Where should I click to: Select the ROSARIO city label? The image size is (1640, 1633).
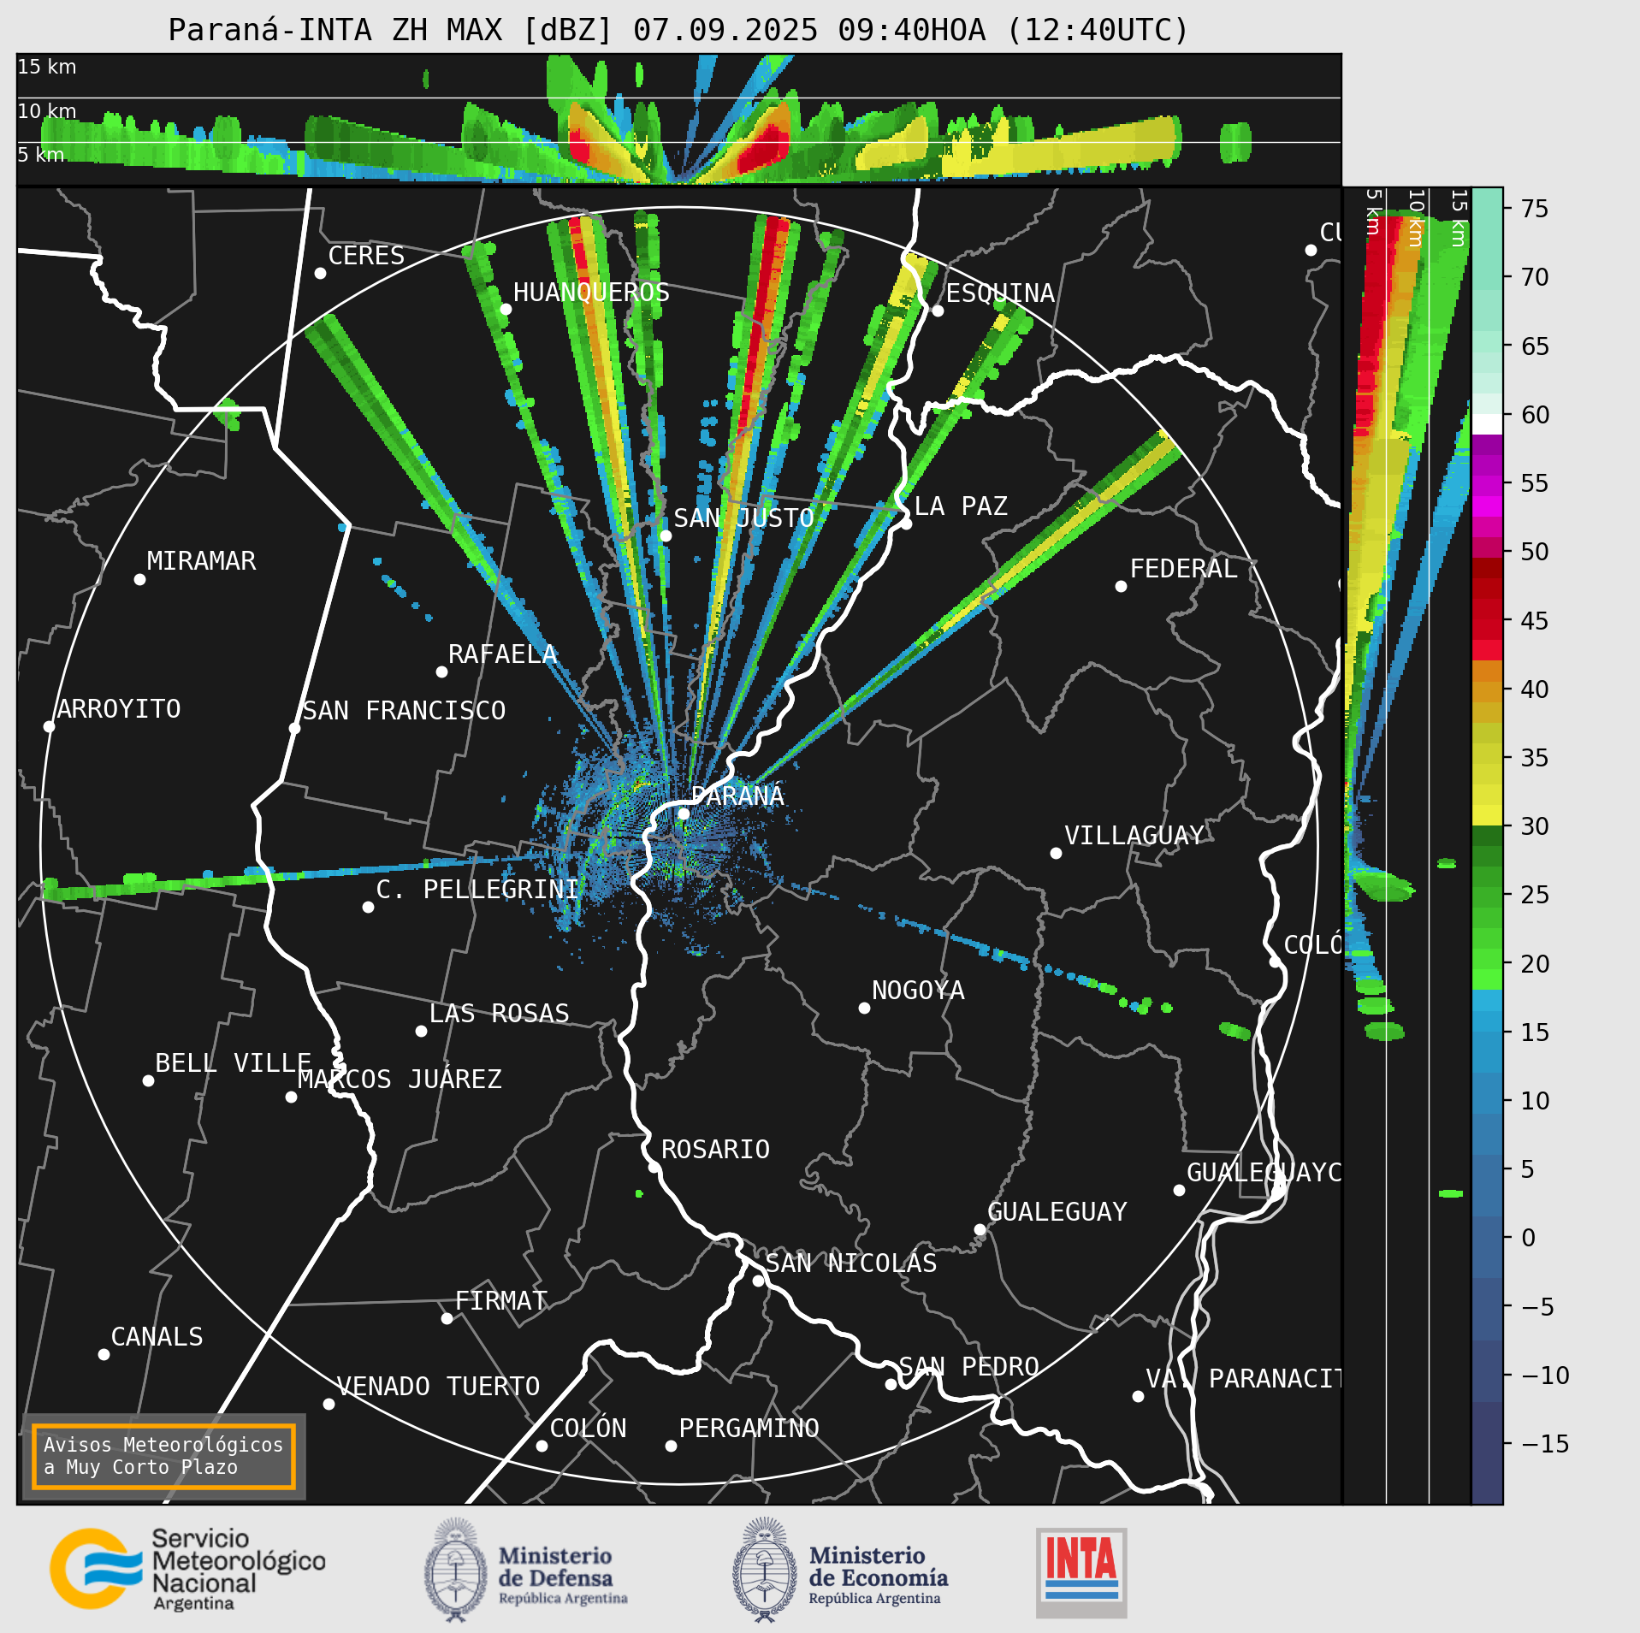coord(715,1149)
